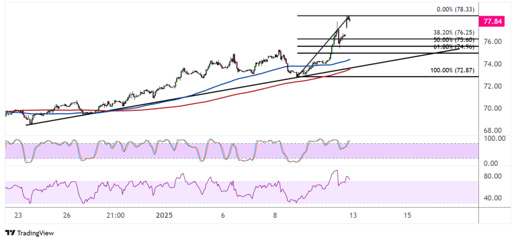
Task: Click the date label 6 on time axis
Action: tap(223, 216)
